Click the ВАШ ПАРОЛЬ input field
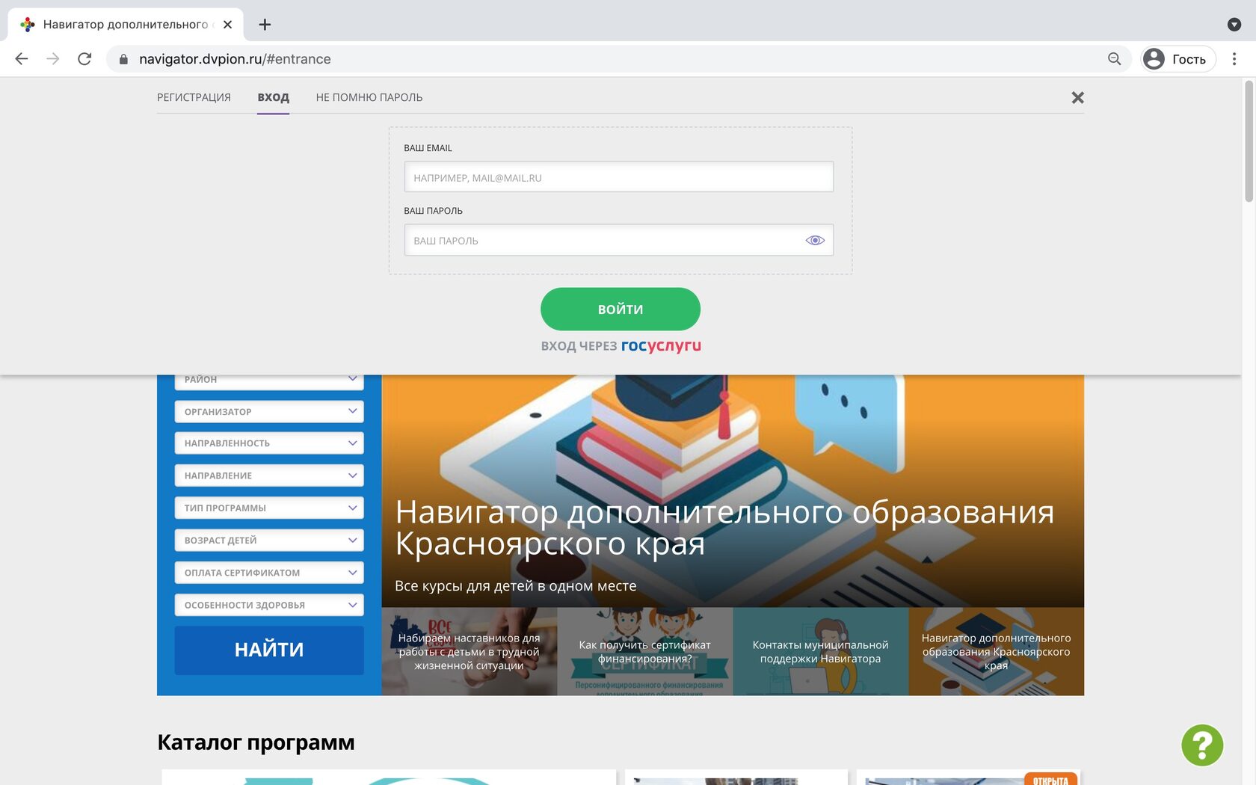This screenshot has width=1256, height=785. (619, 240)
